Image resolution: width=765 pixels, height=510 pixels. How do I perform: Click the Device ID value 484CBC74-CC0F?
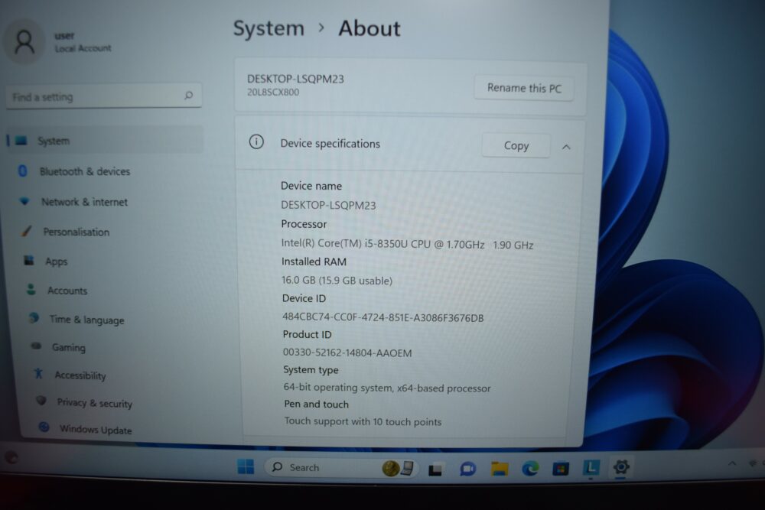tap(383, 318)
